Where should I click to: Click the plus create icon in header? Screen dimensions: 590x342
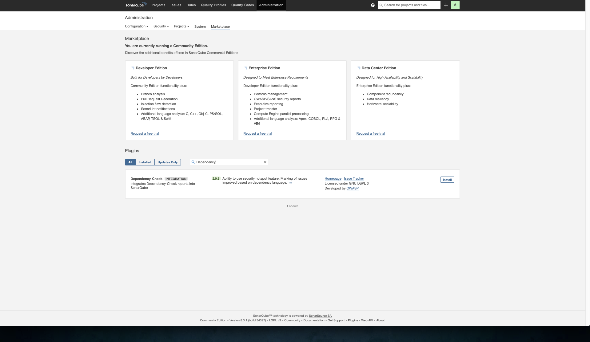click(446, 5)
